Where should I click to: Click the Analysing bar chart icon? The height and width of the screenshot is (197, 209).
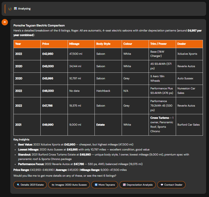(x=16, y=8)
